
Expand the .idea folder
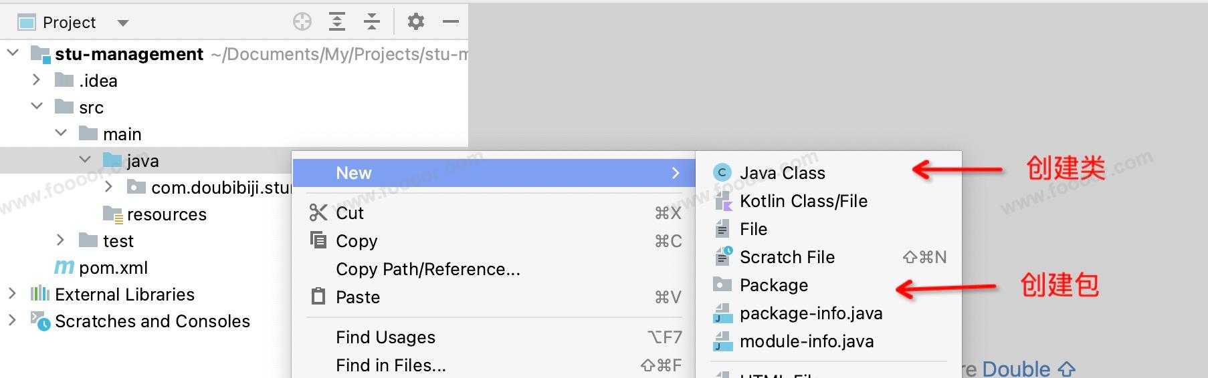coord(37,80)
